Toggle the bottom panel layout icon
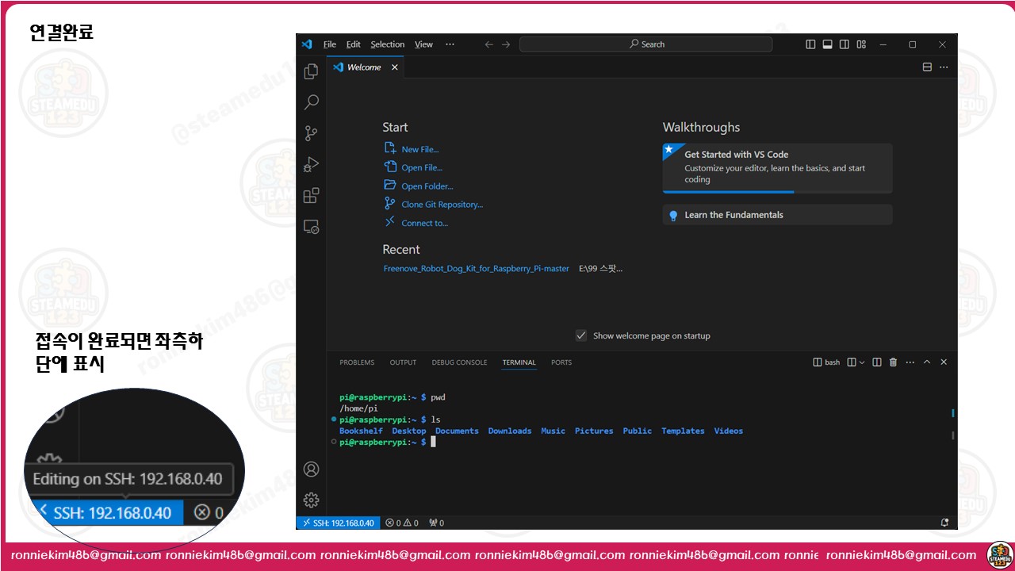 (x=827, y=44)
